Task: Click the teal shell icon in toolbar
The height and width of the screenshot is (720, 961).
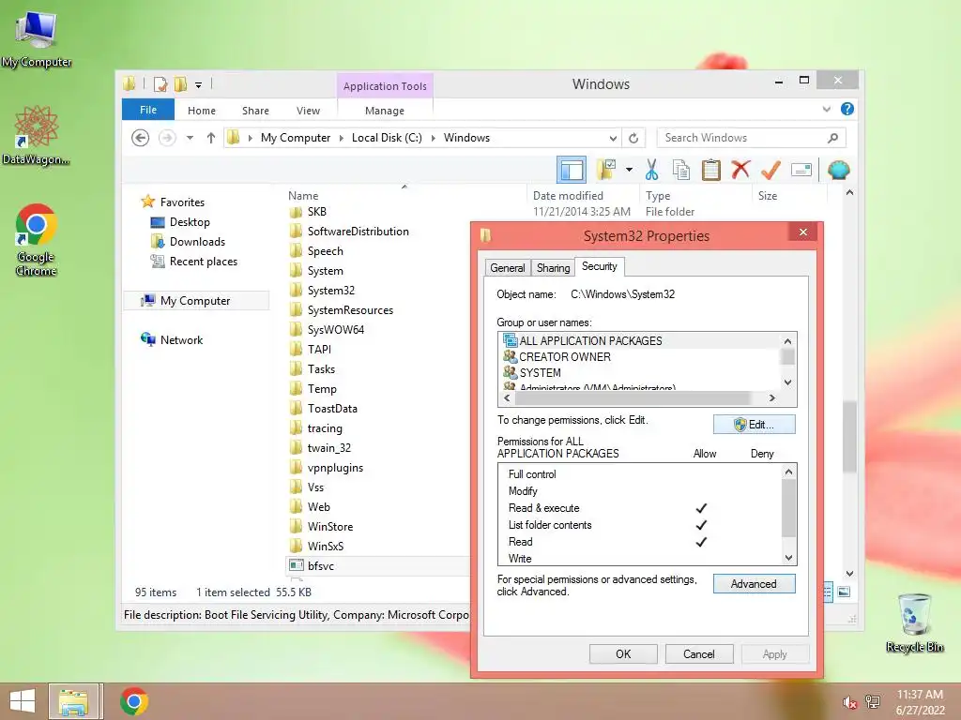Action: click(x=838, y=170)
